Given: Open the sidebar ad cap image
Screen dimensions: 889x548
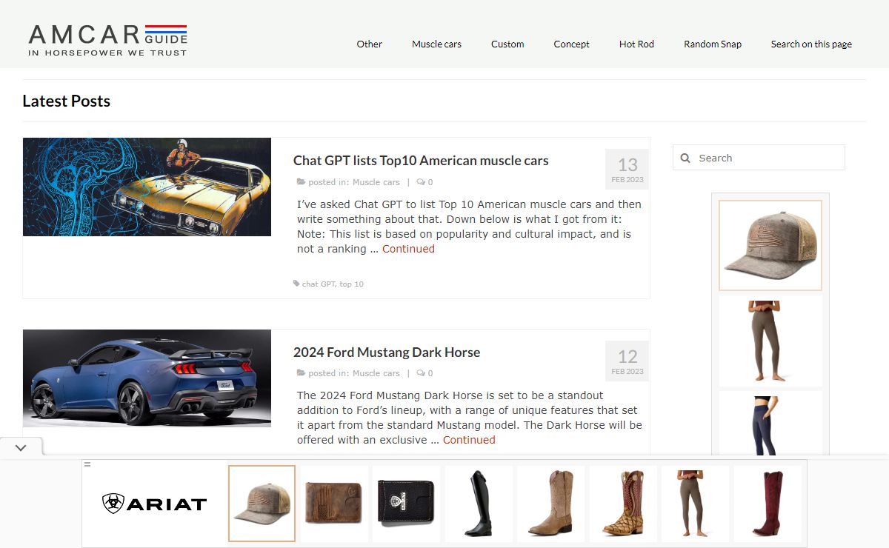Looking at the screenshot, I should coord(770,245).
